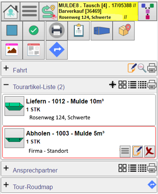
Task: Click the green checkmark confirm button
Action: point(33,30)
